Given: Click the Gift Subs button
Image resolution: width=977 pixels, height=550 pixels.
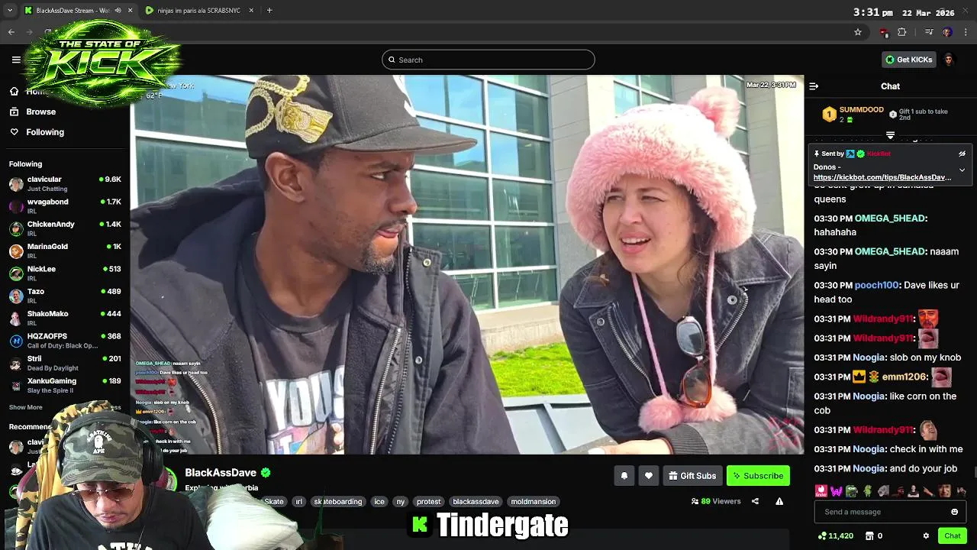Looking at the screenshot, I should [x=692, y=476].
